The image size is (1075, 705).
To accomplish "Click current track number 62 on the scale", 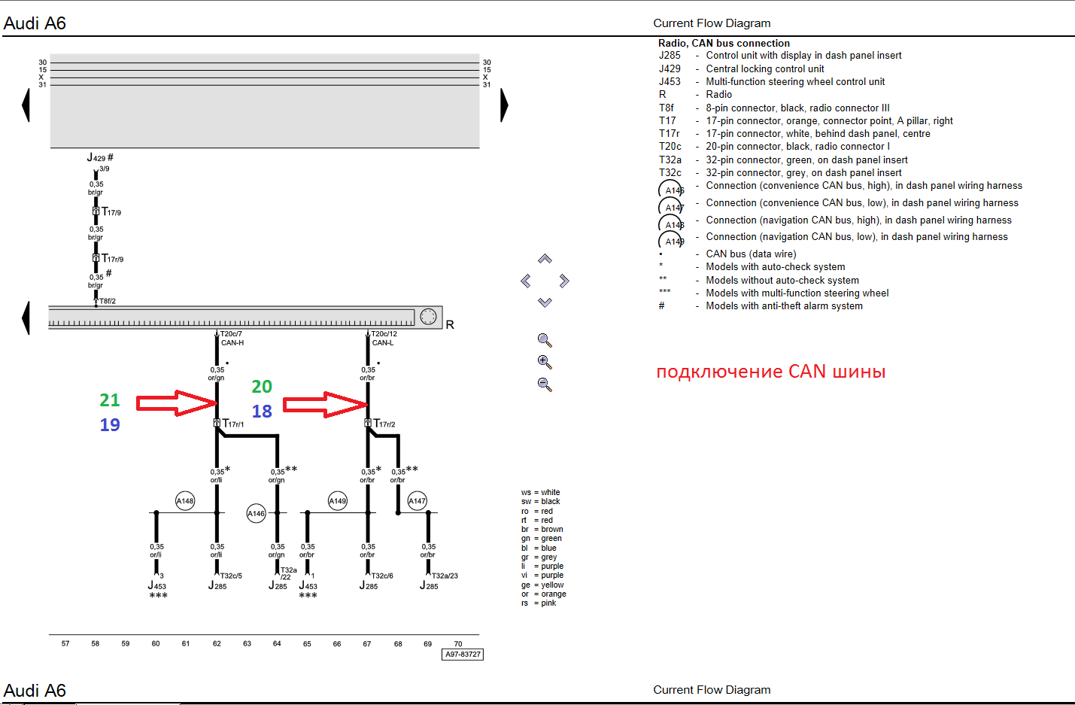I will pyautogui.click(x=217, y=643).
